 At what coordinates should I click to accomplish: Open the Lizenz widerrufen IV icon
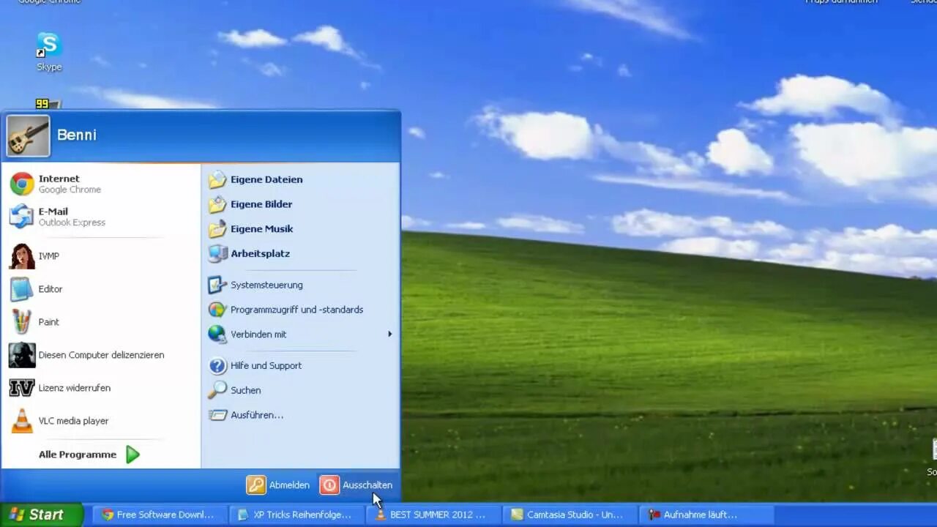22,388
